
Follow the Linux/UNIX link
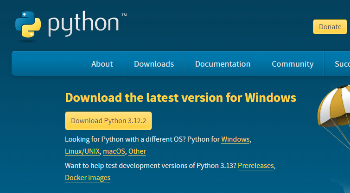pos(82,151)
